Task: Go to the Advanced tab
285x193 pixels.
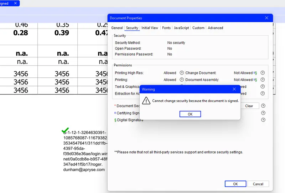Action: click(x=216, y=28)
